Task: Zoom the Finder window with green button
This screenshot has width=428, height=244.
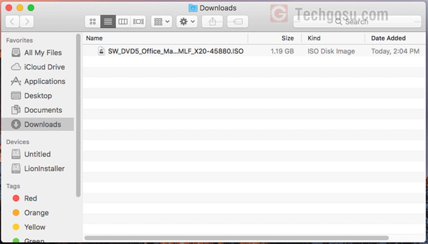Action: pos(31,8)
